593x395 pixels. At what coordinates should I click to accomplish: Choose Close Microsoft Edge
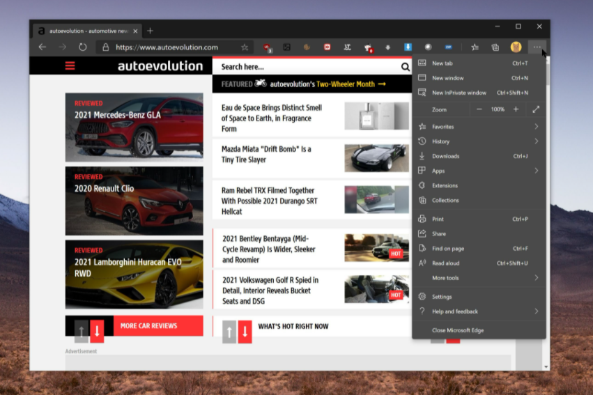tap(479, 330)
